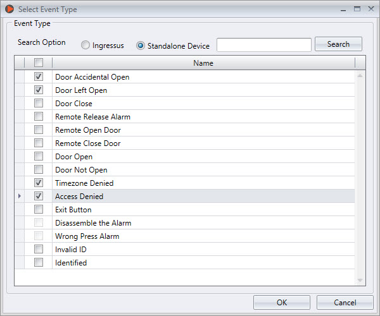Uncheck the Door Accidental Open checkbox
Screen dimensions: 380x316
click(x=39, y=76)
